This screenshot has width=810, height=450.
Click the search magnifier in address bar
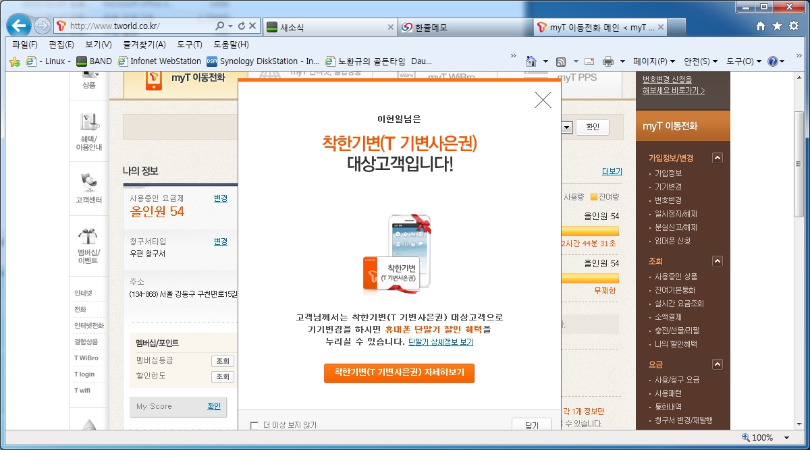point(219,26)
